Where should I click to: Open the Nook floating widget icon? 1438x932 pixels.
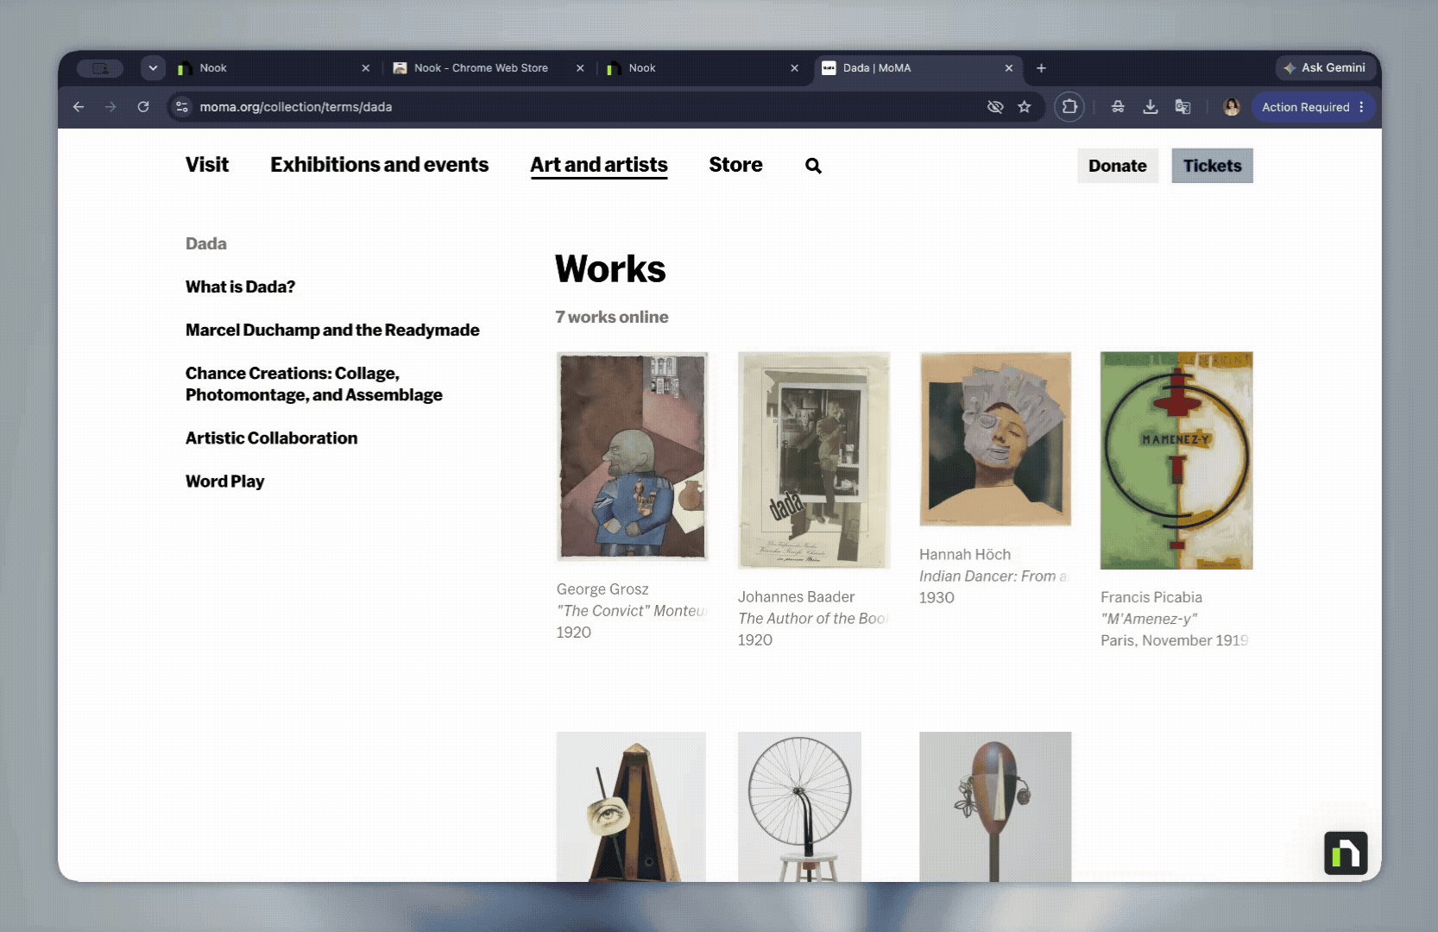coord(1346,853)
